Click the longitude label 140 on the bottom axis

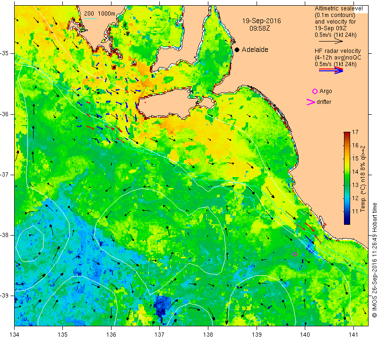coord(305,335)
